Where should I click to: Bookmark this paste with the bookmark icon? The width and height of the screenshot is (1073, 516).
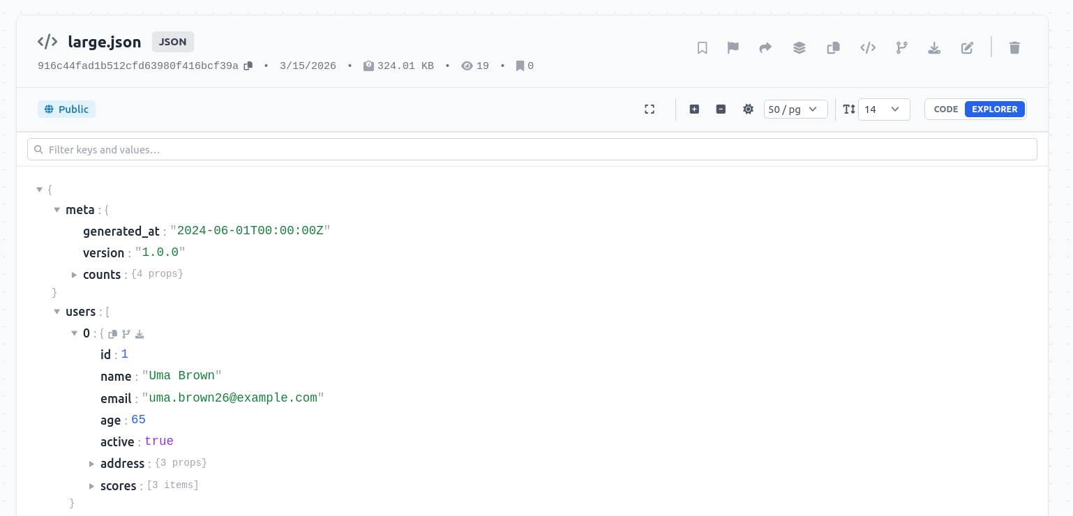(703, 47)
